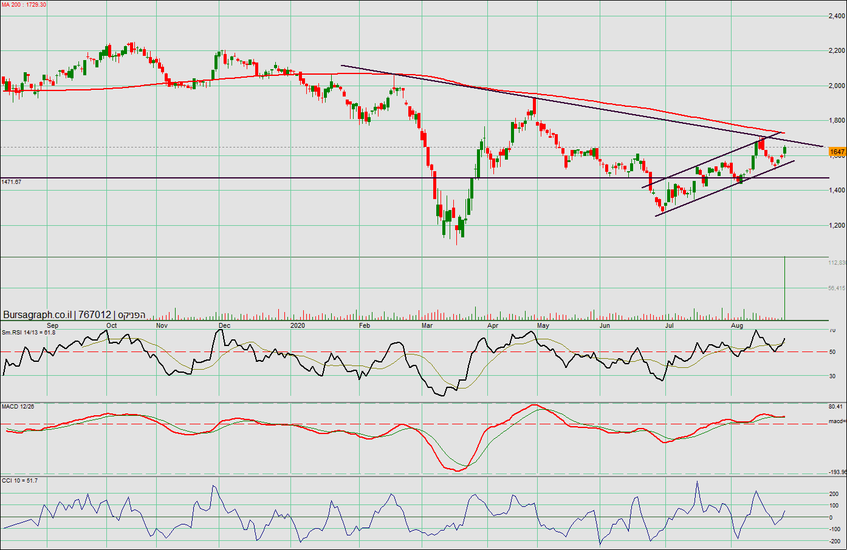Select the 80.41 MACD axis value

(836, 407)
